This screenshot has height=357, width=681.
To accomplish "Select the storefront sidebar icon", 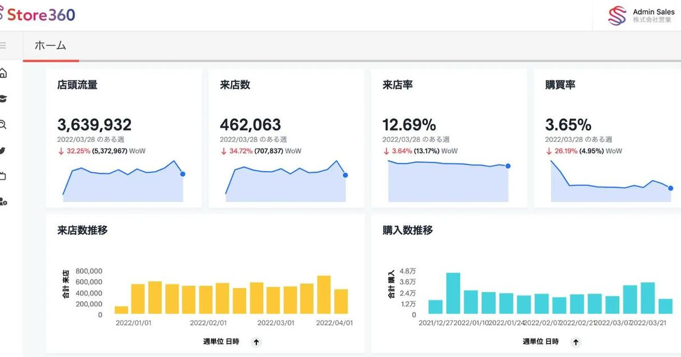I will 3,176.
